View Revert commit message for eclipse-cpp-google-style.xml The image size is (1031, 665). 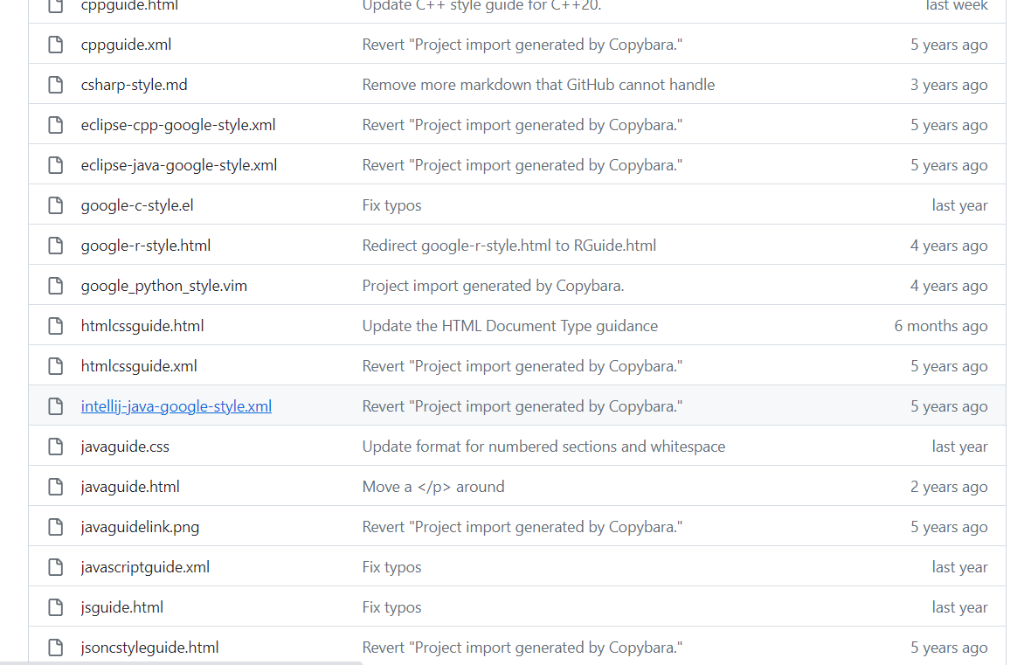click(522, 125)
